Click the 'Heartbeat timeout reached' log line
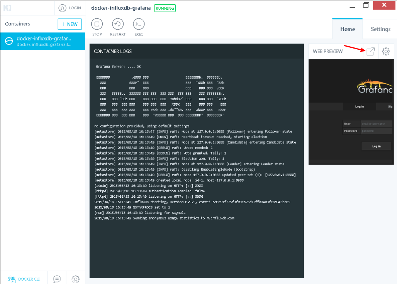The height and width of the screenshot is (284, 397). pyautogui.click(x=180, y=137)
